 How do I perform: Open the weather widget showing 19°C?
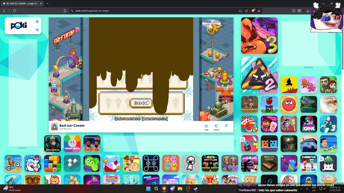pyautogui.click(x=12, y=189)
